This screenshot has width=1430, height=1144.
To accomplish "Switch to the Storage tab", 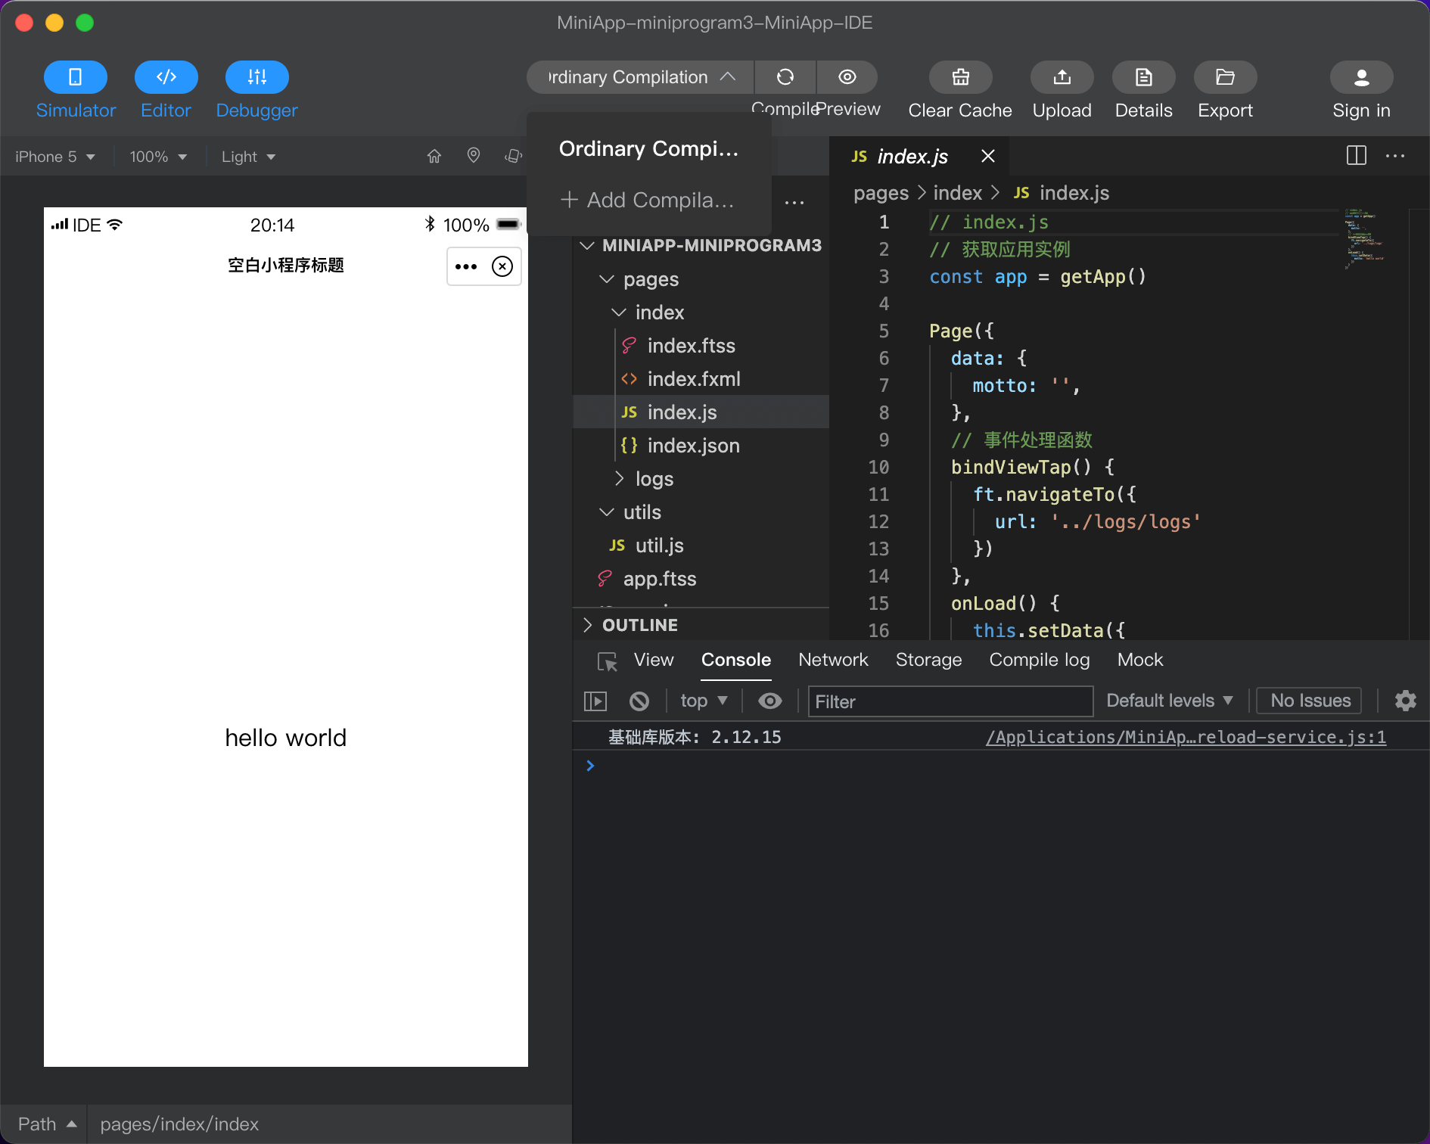I will [x=928, y=660].
